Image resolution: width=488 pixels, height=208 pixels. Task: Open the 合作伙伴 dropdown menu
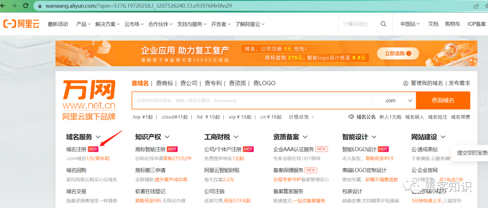point(160,24)
